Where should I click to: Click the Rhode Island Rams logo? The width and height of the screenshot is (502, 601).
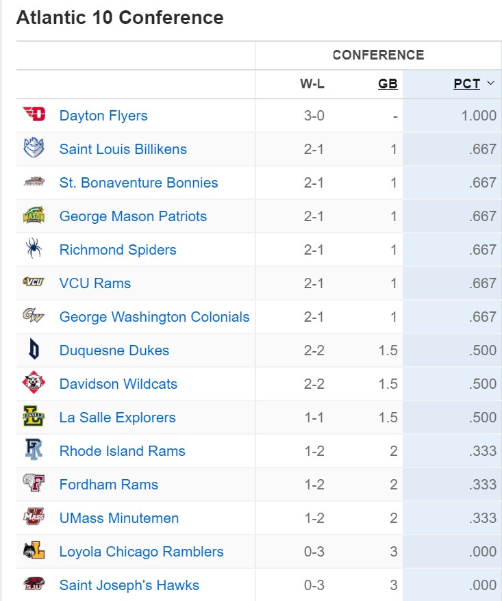pos(34,450)
